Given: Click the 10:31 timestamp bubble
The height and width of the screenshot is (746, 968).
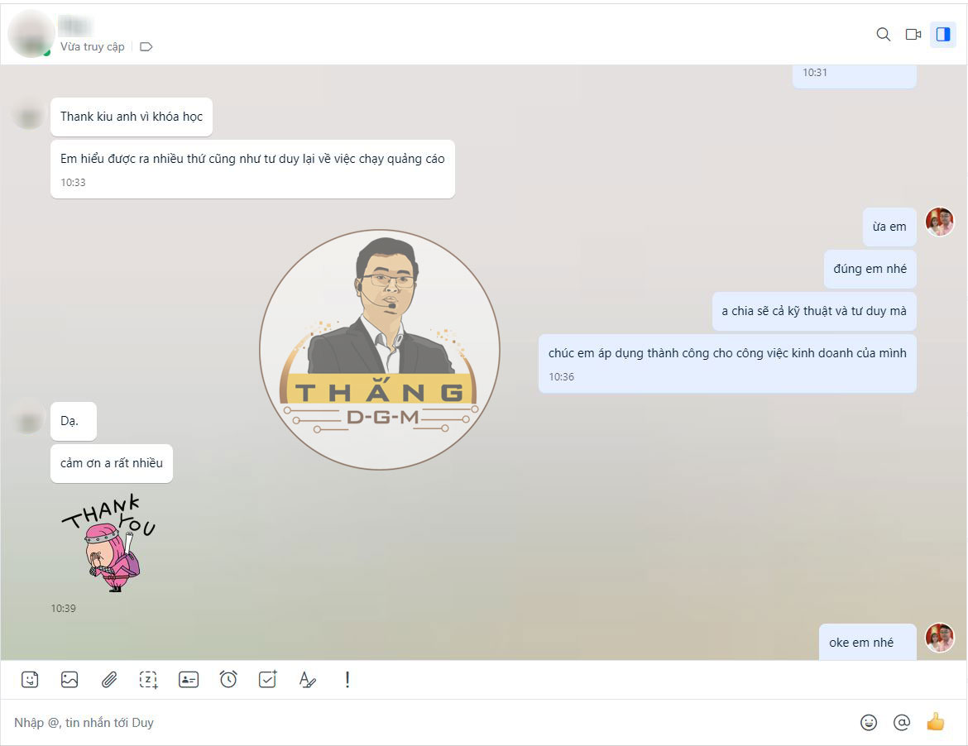Looking at the screenshot, I should pyautogui.click(x=854, y=75).
